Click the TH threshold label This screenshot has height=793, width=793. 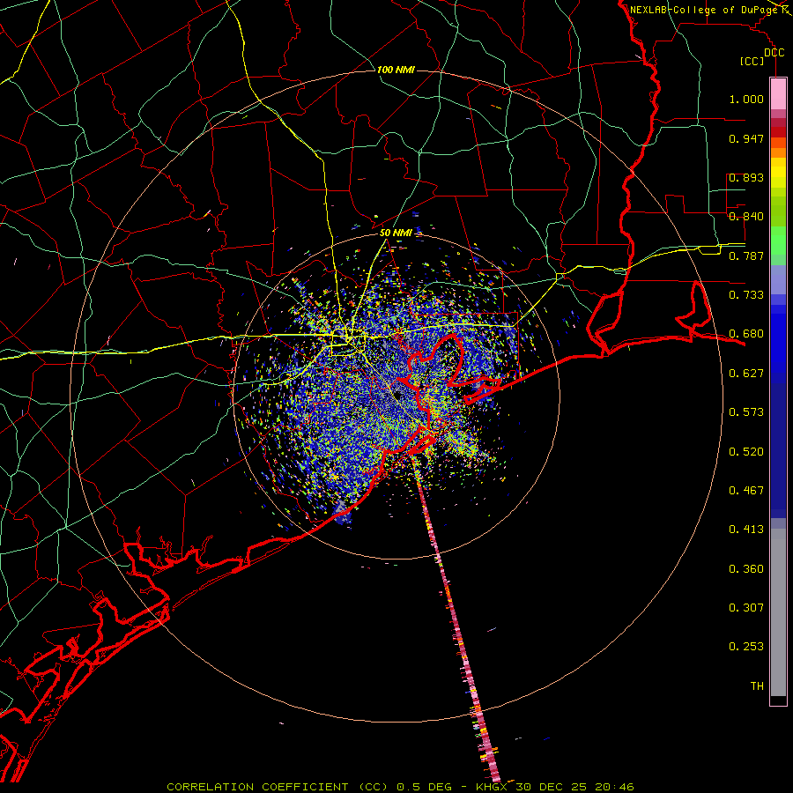(x=757, y=686)
